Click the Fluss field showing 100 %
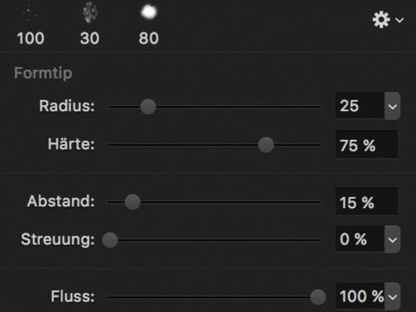This screenshot has width=416, height=312. [x=360, y=296]
